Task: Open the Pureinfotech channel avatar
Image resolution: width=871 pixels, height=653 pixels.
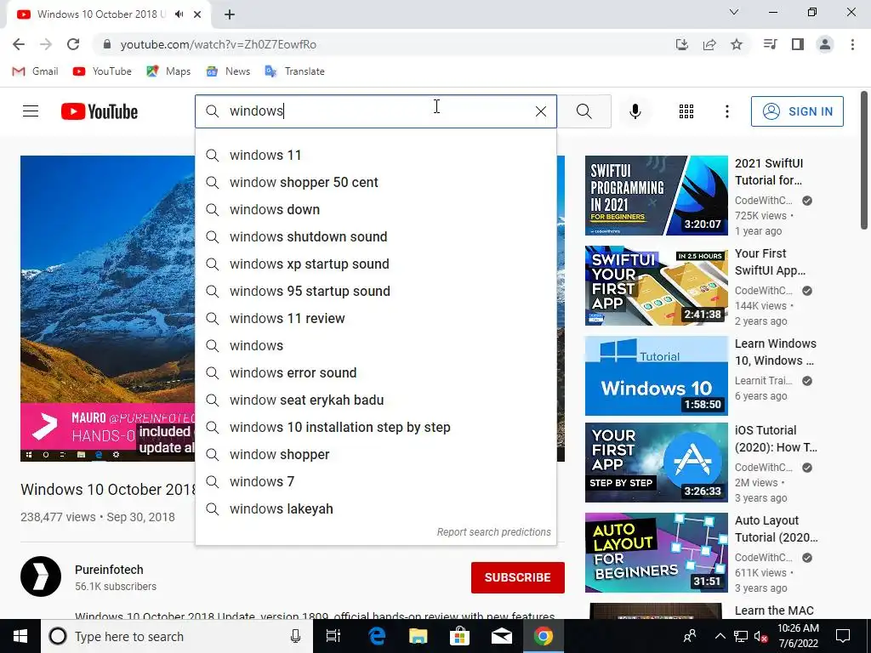Action: tap(41, 576)
